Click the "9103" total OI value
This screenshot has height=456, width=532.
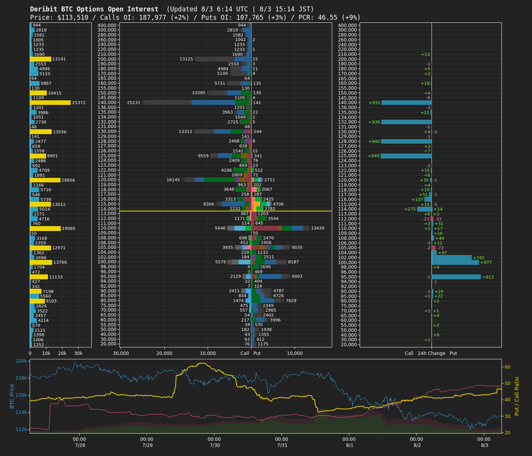52,301
